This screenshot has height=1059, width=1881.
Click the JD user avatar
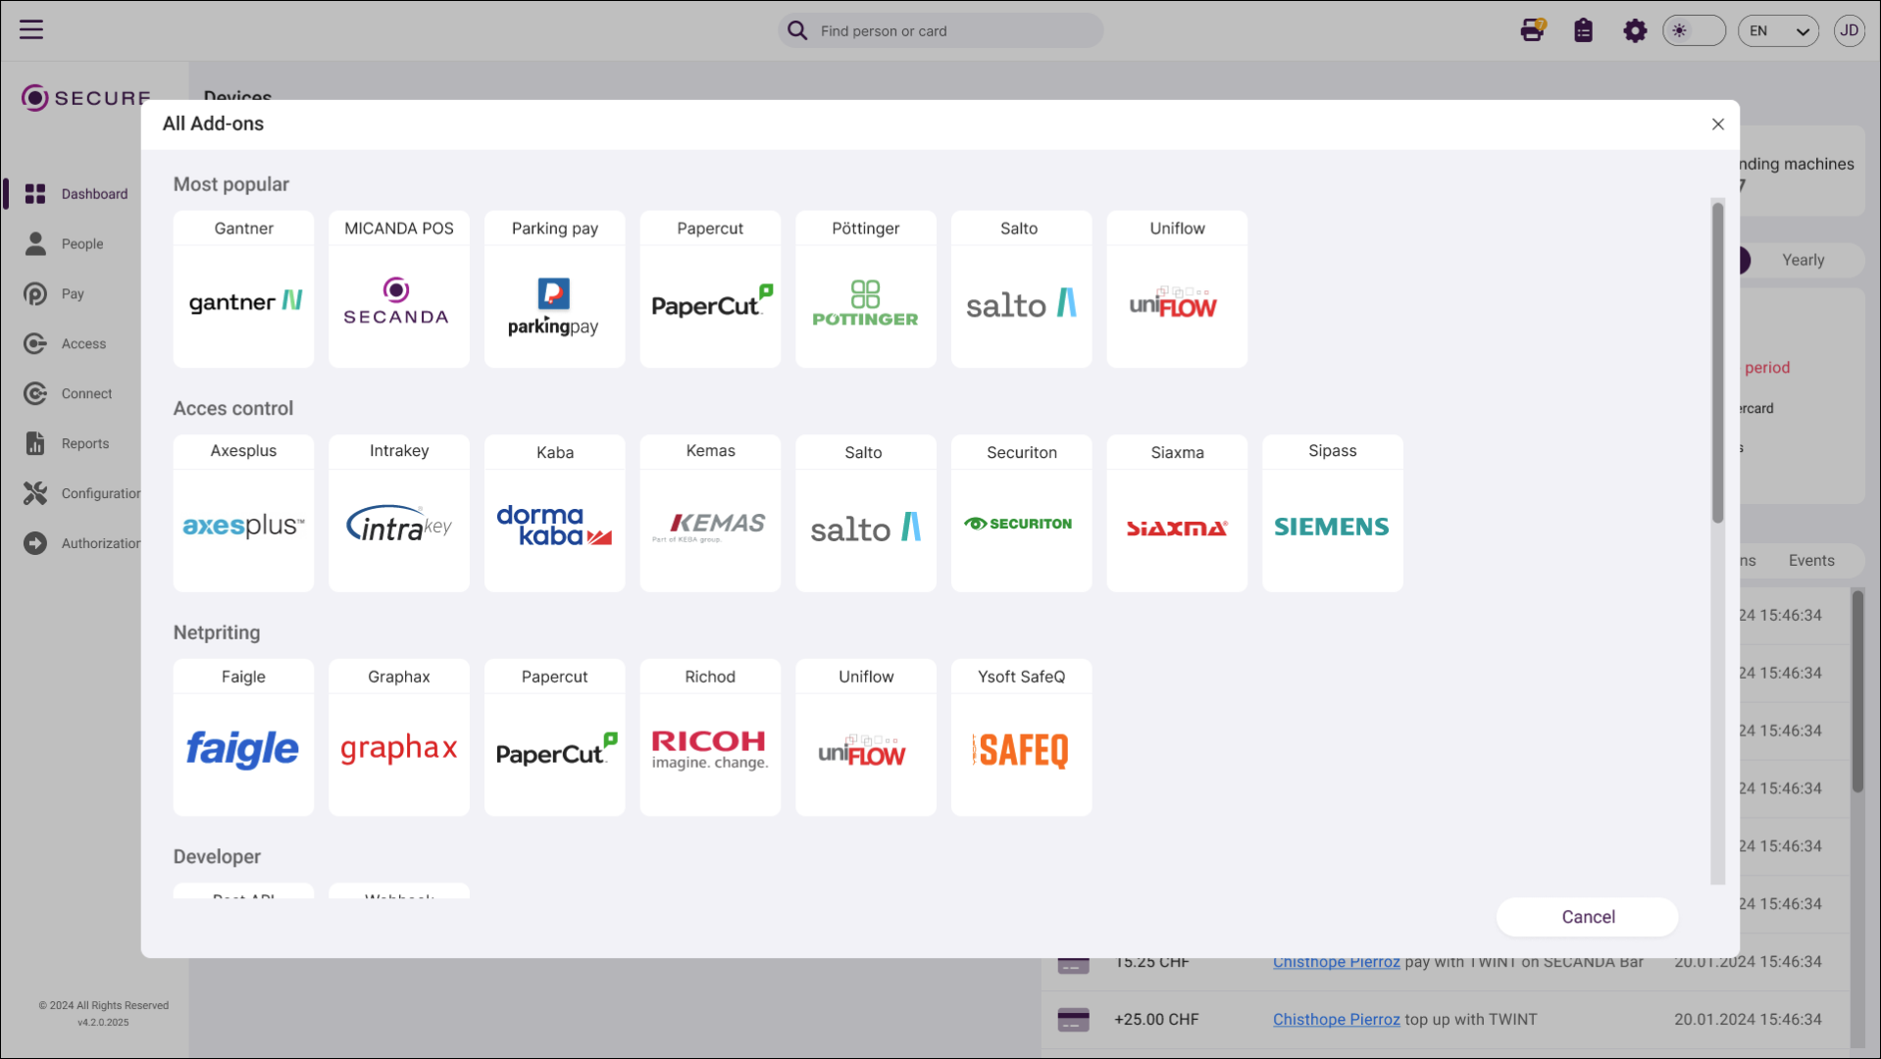coord(1849,30)
